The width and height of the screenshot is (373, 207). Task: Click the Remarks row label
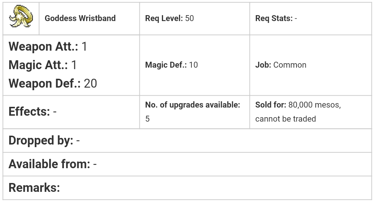pos(34,188)
